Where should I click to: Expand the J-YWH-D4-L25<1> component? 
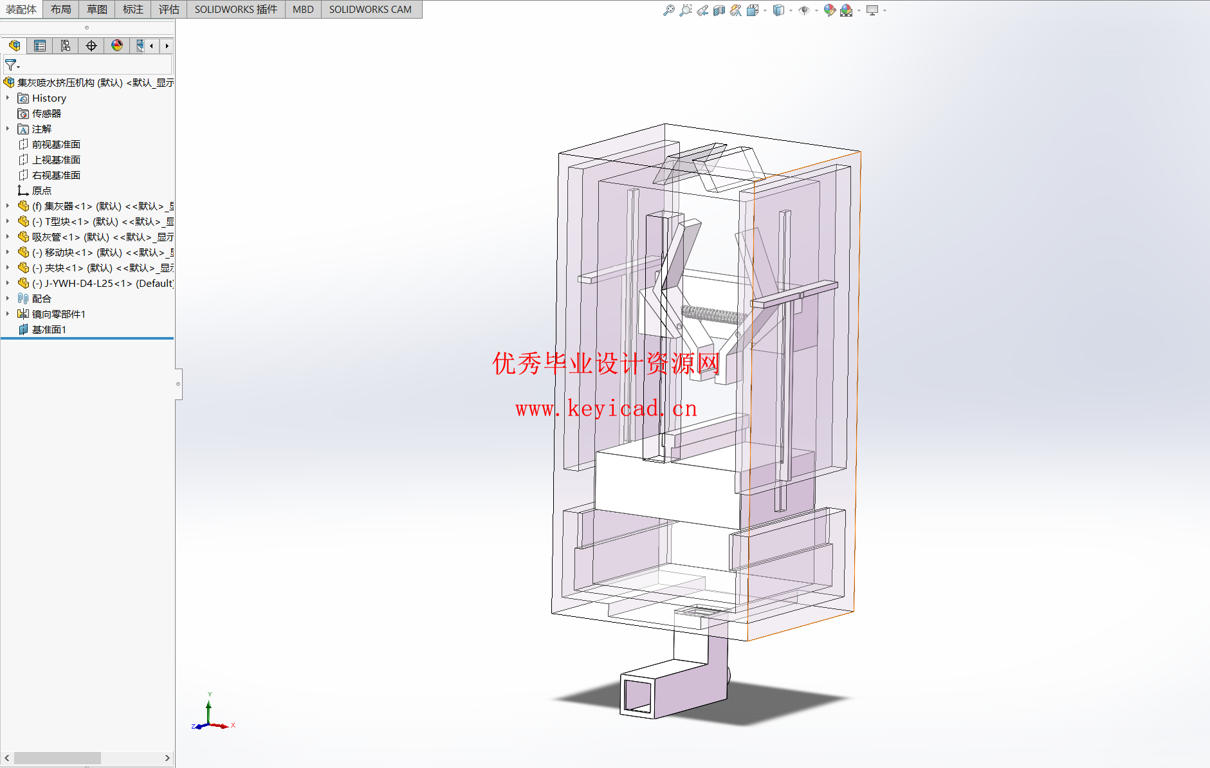[8, 283]
